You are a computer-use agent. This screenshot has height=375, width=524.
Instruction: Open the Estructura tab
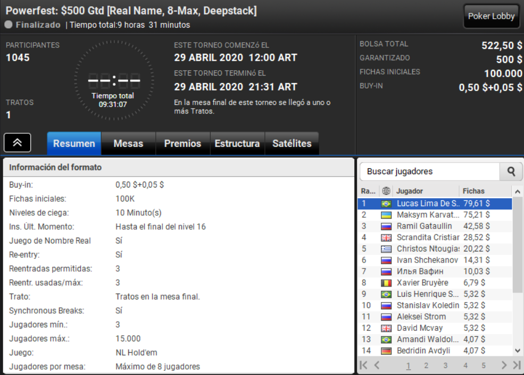237,143
